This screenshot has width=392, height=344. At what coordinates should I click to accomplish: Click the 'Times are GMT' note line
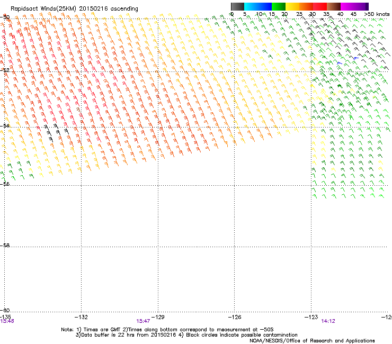167,330
